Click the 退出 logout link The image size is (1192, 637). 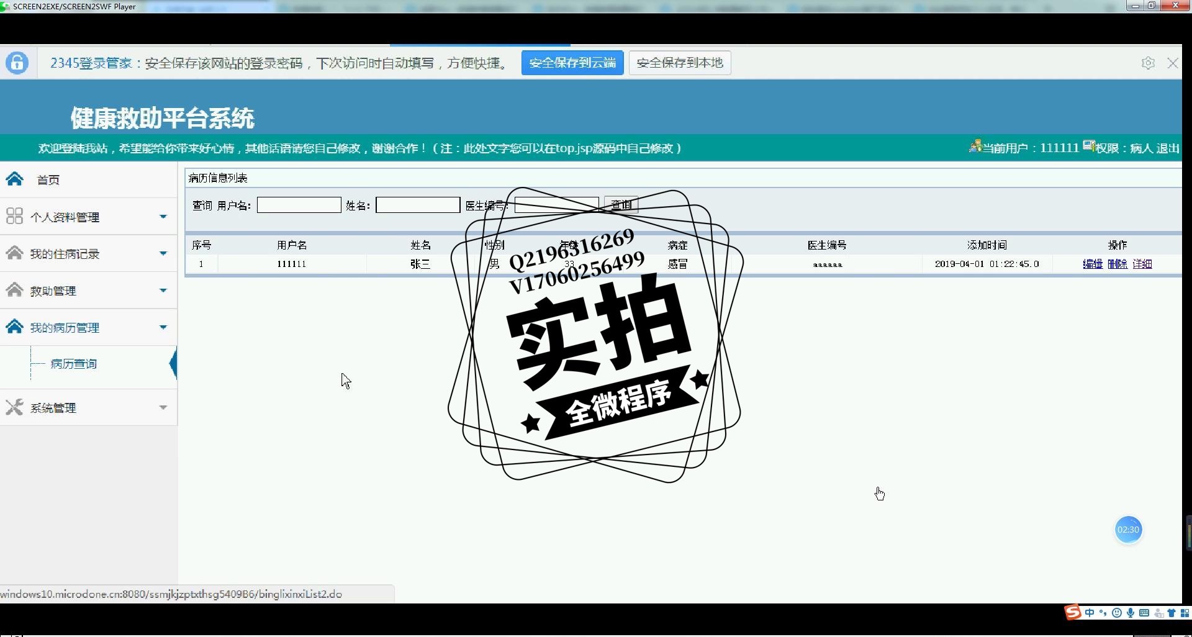point(1167,148)
